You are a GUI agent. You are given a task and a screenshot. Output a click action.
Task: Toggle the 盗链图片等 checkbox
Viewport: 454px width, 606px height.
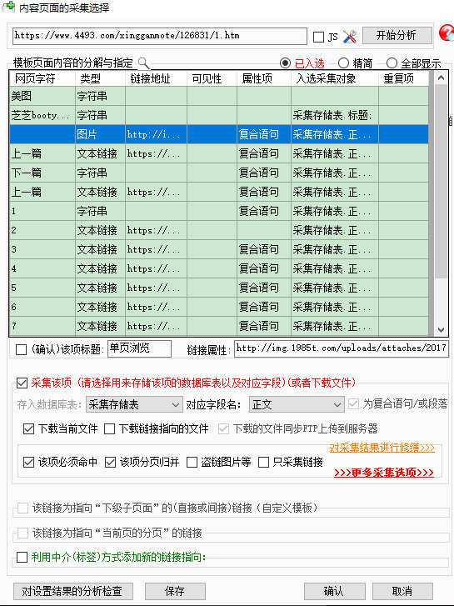tap(192, 463)
